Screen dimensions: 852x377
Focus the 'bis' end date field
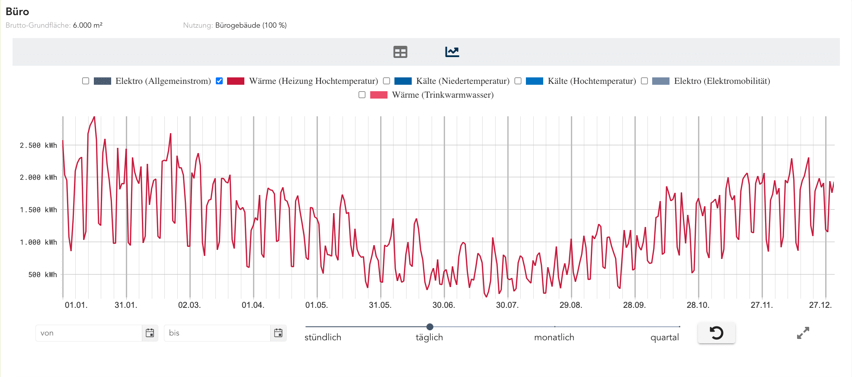[x=217, y=333]
